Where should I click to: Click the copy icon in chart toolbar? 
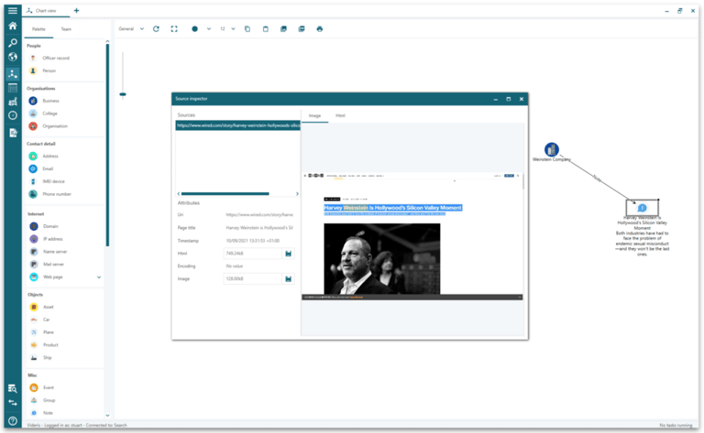coord(247,28)
